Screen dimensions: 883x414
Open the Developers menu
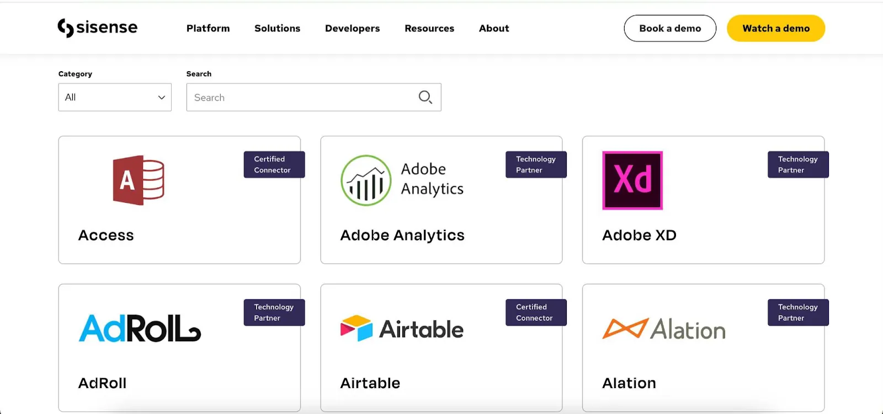(x=353, y=28)
